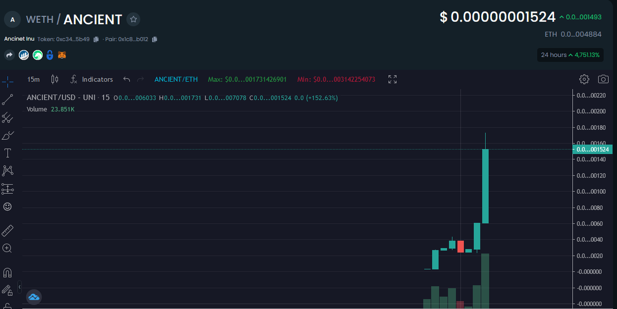Click the Max price label

click(x=248, y=80)
